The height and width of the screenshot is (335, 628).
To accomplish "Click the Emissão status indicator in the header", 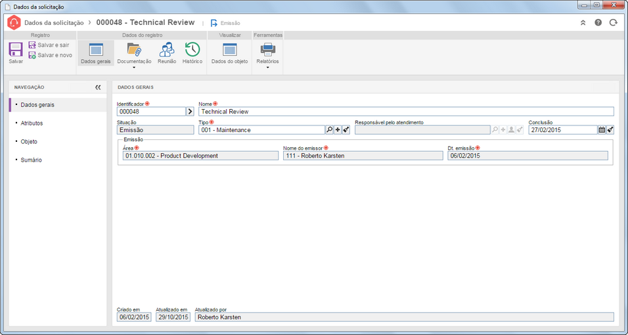I will click(225, 23).
